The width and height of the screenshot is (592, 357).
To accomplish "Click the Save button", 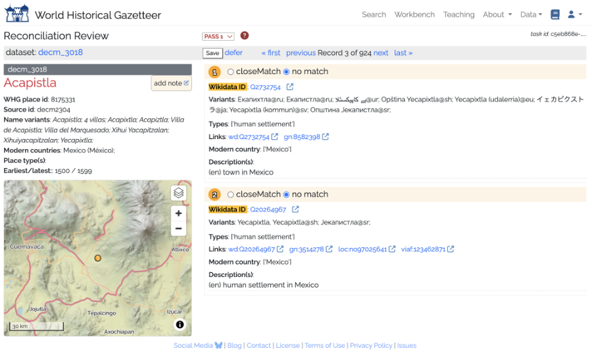I will (x=212, y=53).
